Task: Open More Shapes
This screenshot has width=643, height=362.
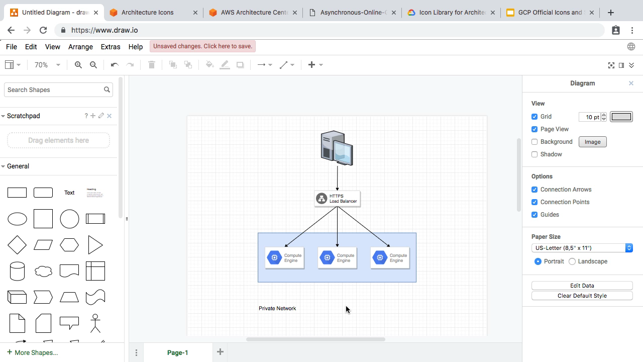Action: [32, 352]
